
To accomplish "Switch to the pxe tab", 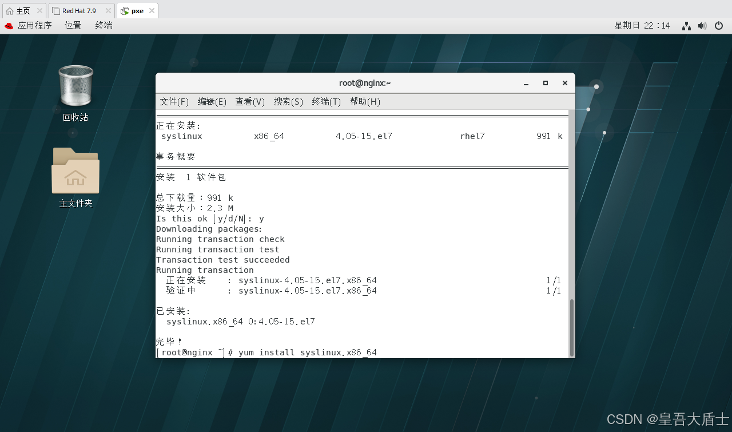I will (x=137, y=11).
